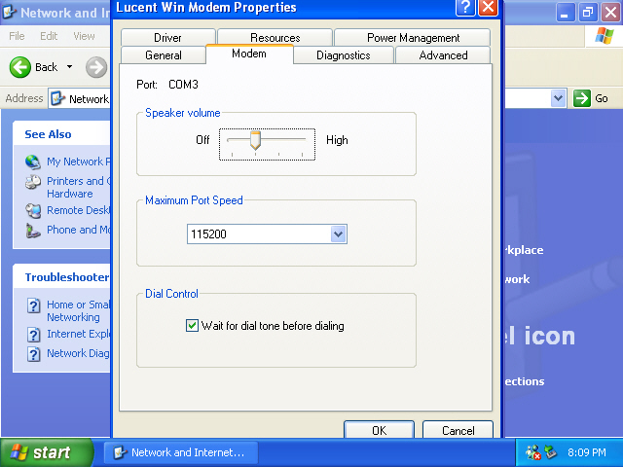The width and height of the screenshot is (623, 467).
Task: Click the network tray icon with red X
Action: click(x=533, y=452)
